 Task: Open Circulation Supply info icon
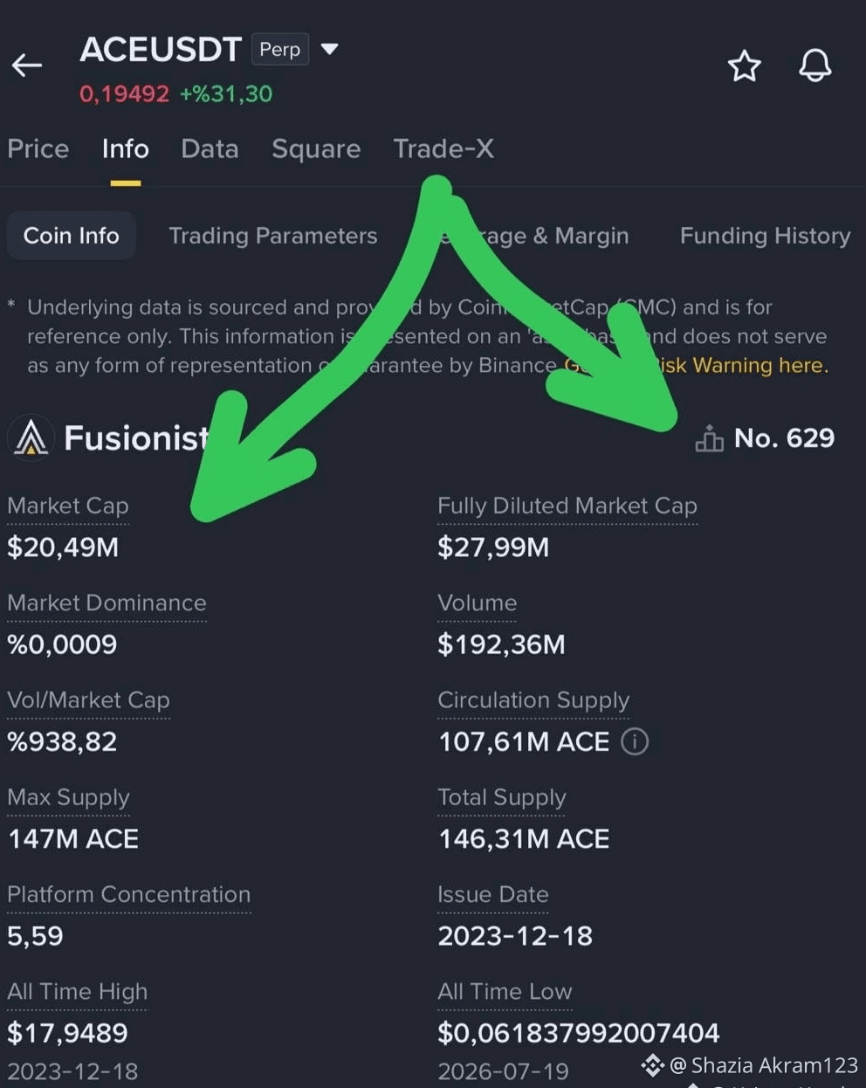coord(635,741)
